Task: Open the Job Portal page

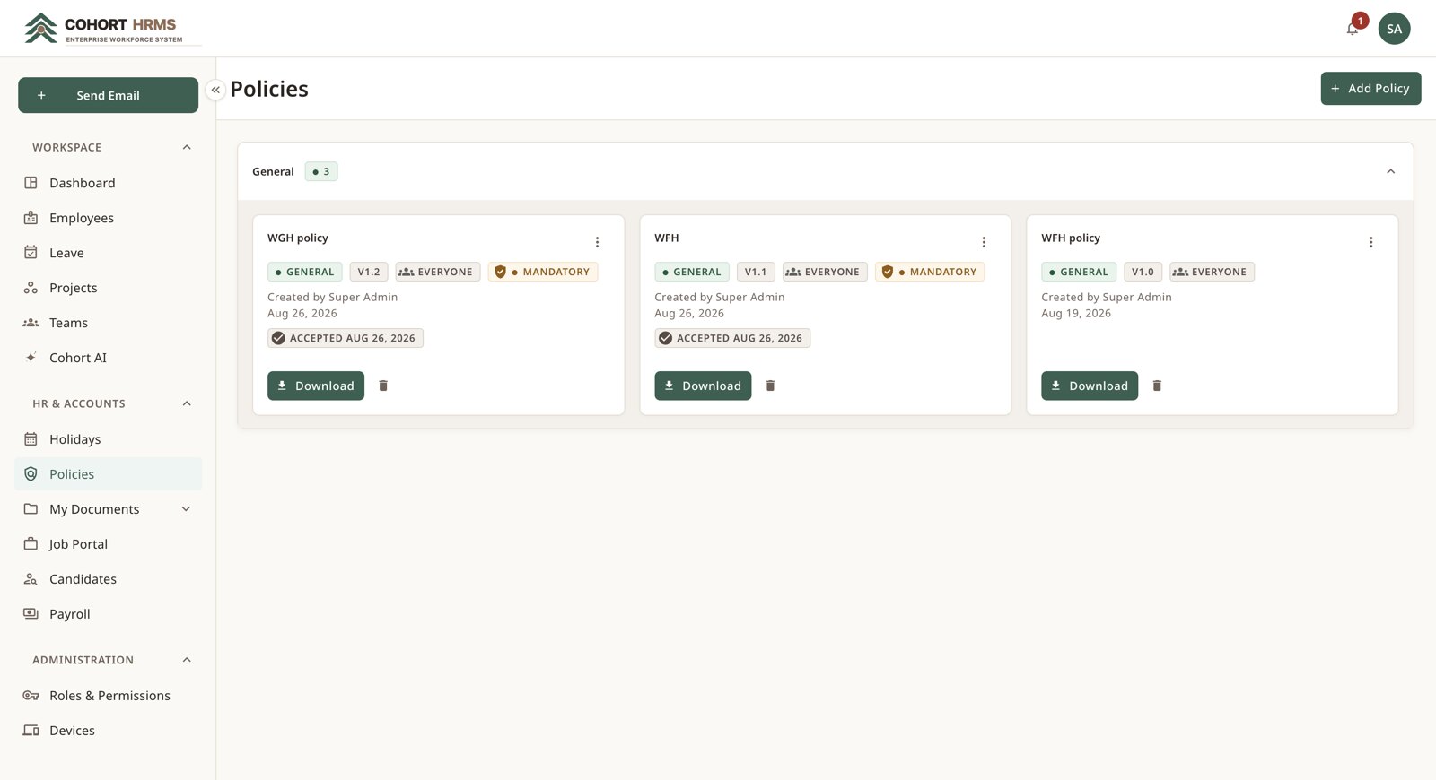Action: coord(108,544)
